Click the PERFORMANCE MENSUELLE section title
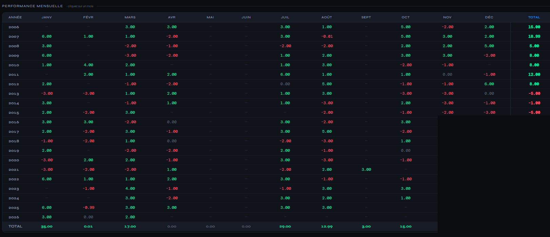The image size is (550, 237). point(32,6)
